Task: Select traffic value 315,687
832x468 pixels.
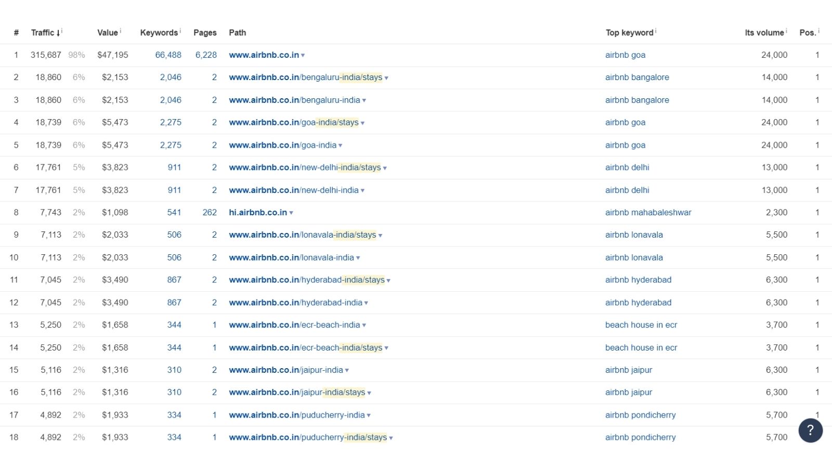Action: [x=46, y=55]
